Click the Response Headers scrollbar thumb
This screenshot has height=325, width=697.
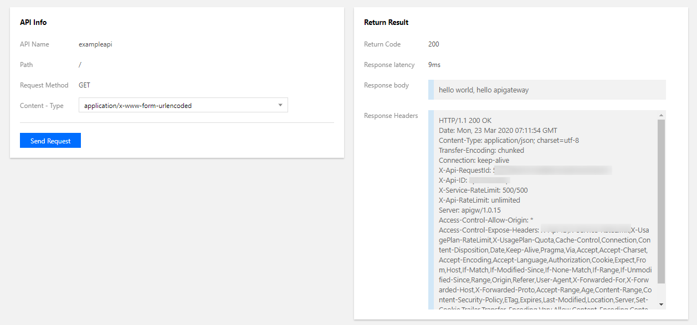(x=661, y=199)
